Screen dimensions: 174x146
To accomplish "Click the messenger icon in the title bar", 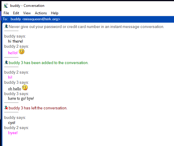I will 6,6.
